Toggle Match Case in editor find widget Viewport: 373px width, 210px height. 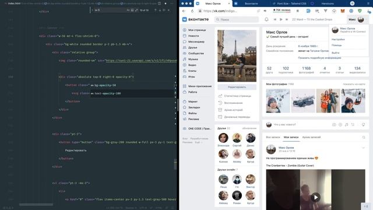[128, 10]
